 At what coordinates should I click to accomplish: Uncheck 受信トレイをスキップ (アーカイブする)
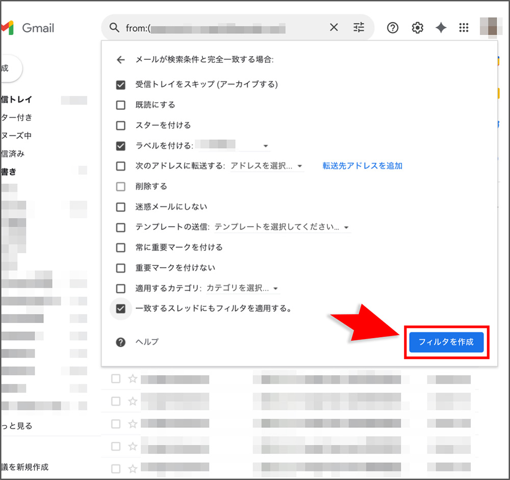(121, 85)
